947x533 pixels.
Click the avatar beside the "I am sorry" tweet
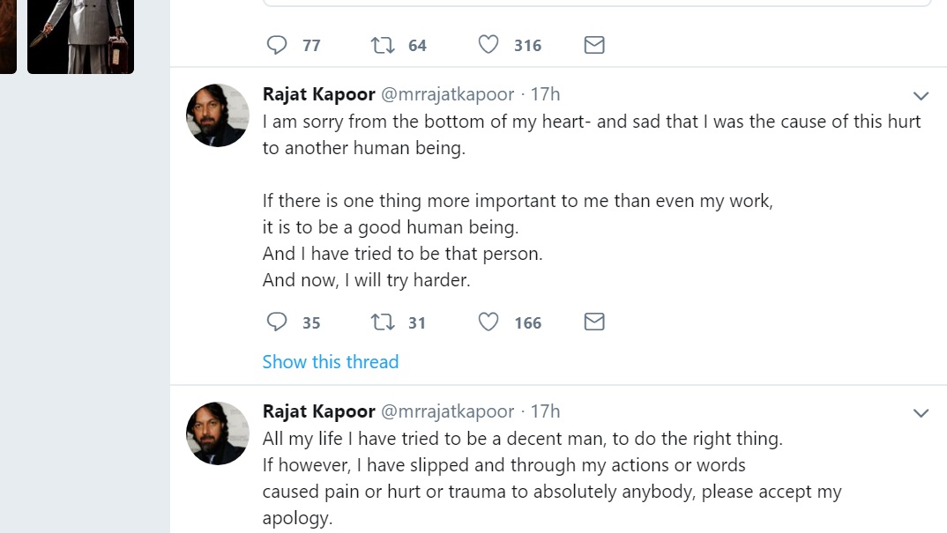coord(217,115)
